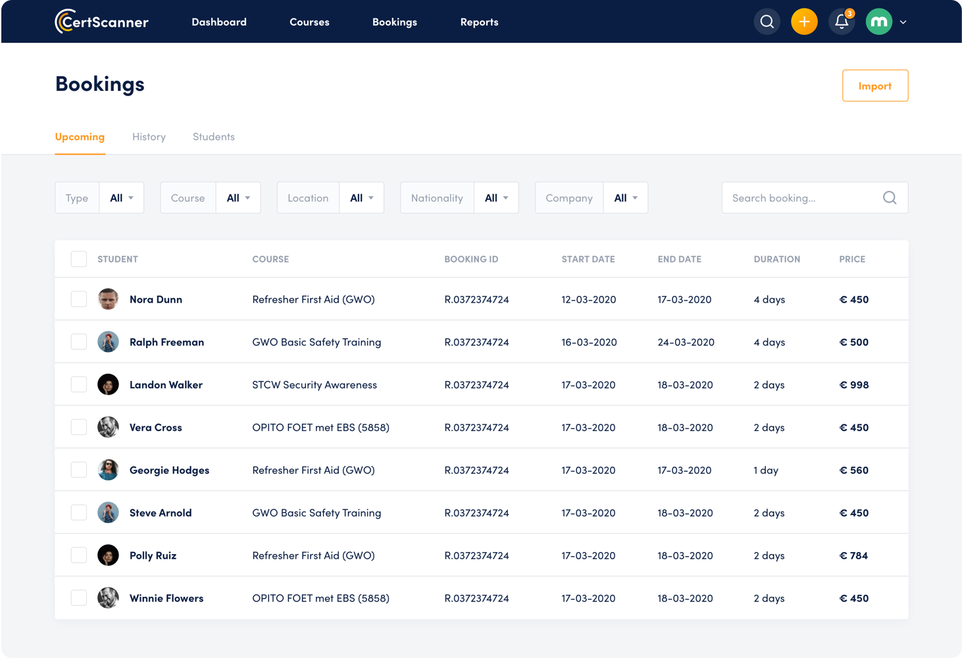Open the Nationality filter dropdown
This screenshot has height=658, width=962.
tap(496, 197)
